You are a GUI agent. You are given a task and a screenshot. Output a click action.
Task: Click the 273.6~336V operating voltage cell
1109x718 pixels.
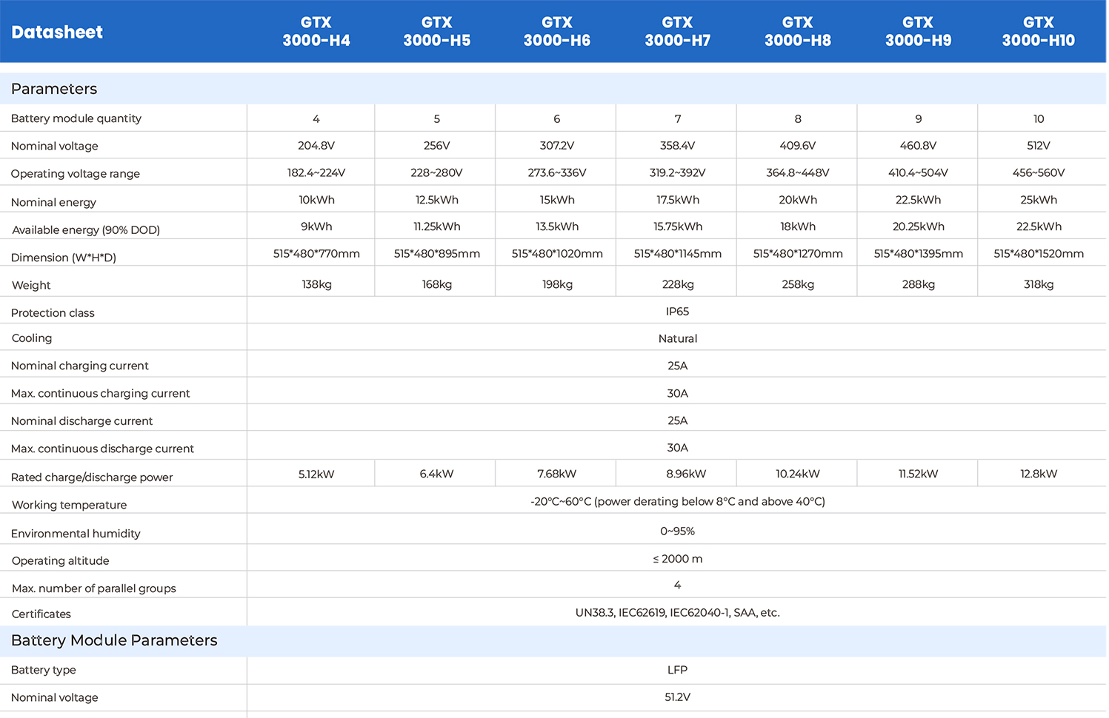(x=557, y=172)
